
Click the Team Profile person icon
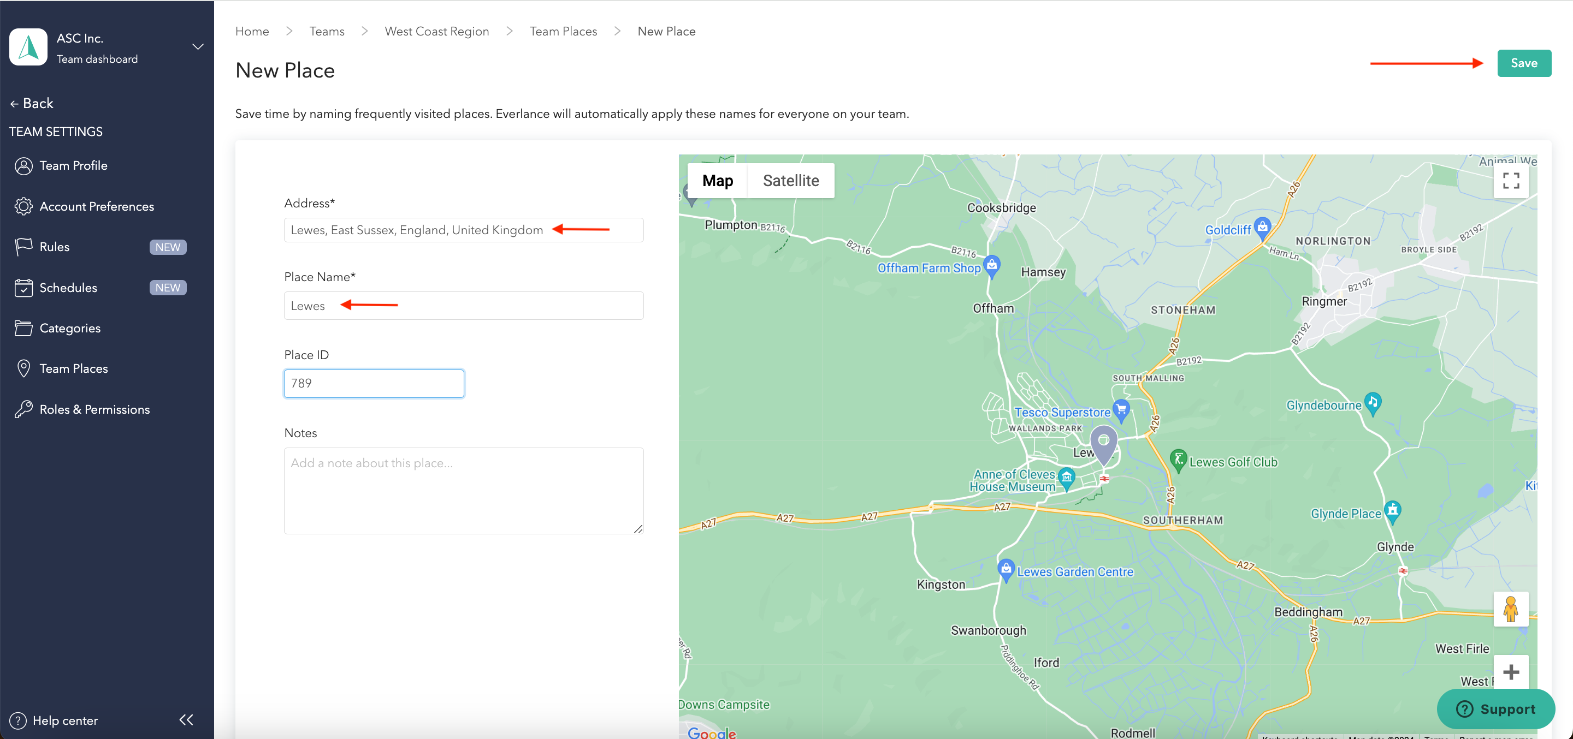[23, 166]
